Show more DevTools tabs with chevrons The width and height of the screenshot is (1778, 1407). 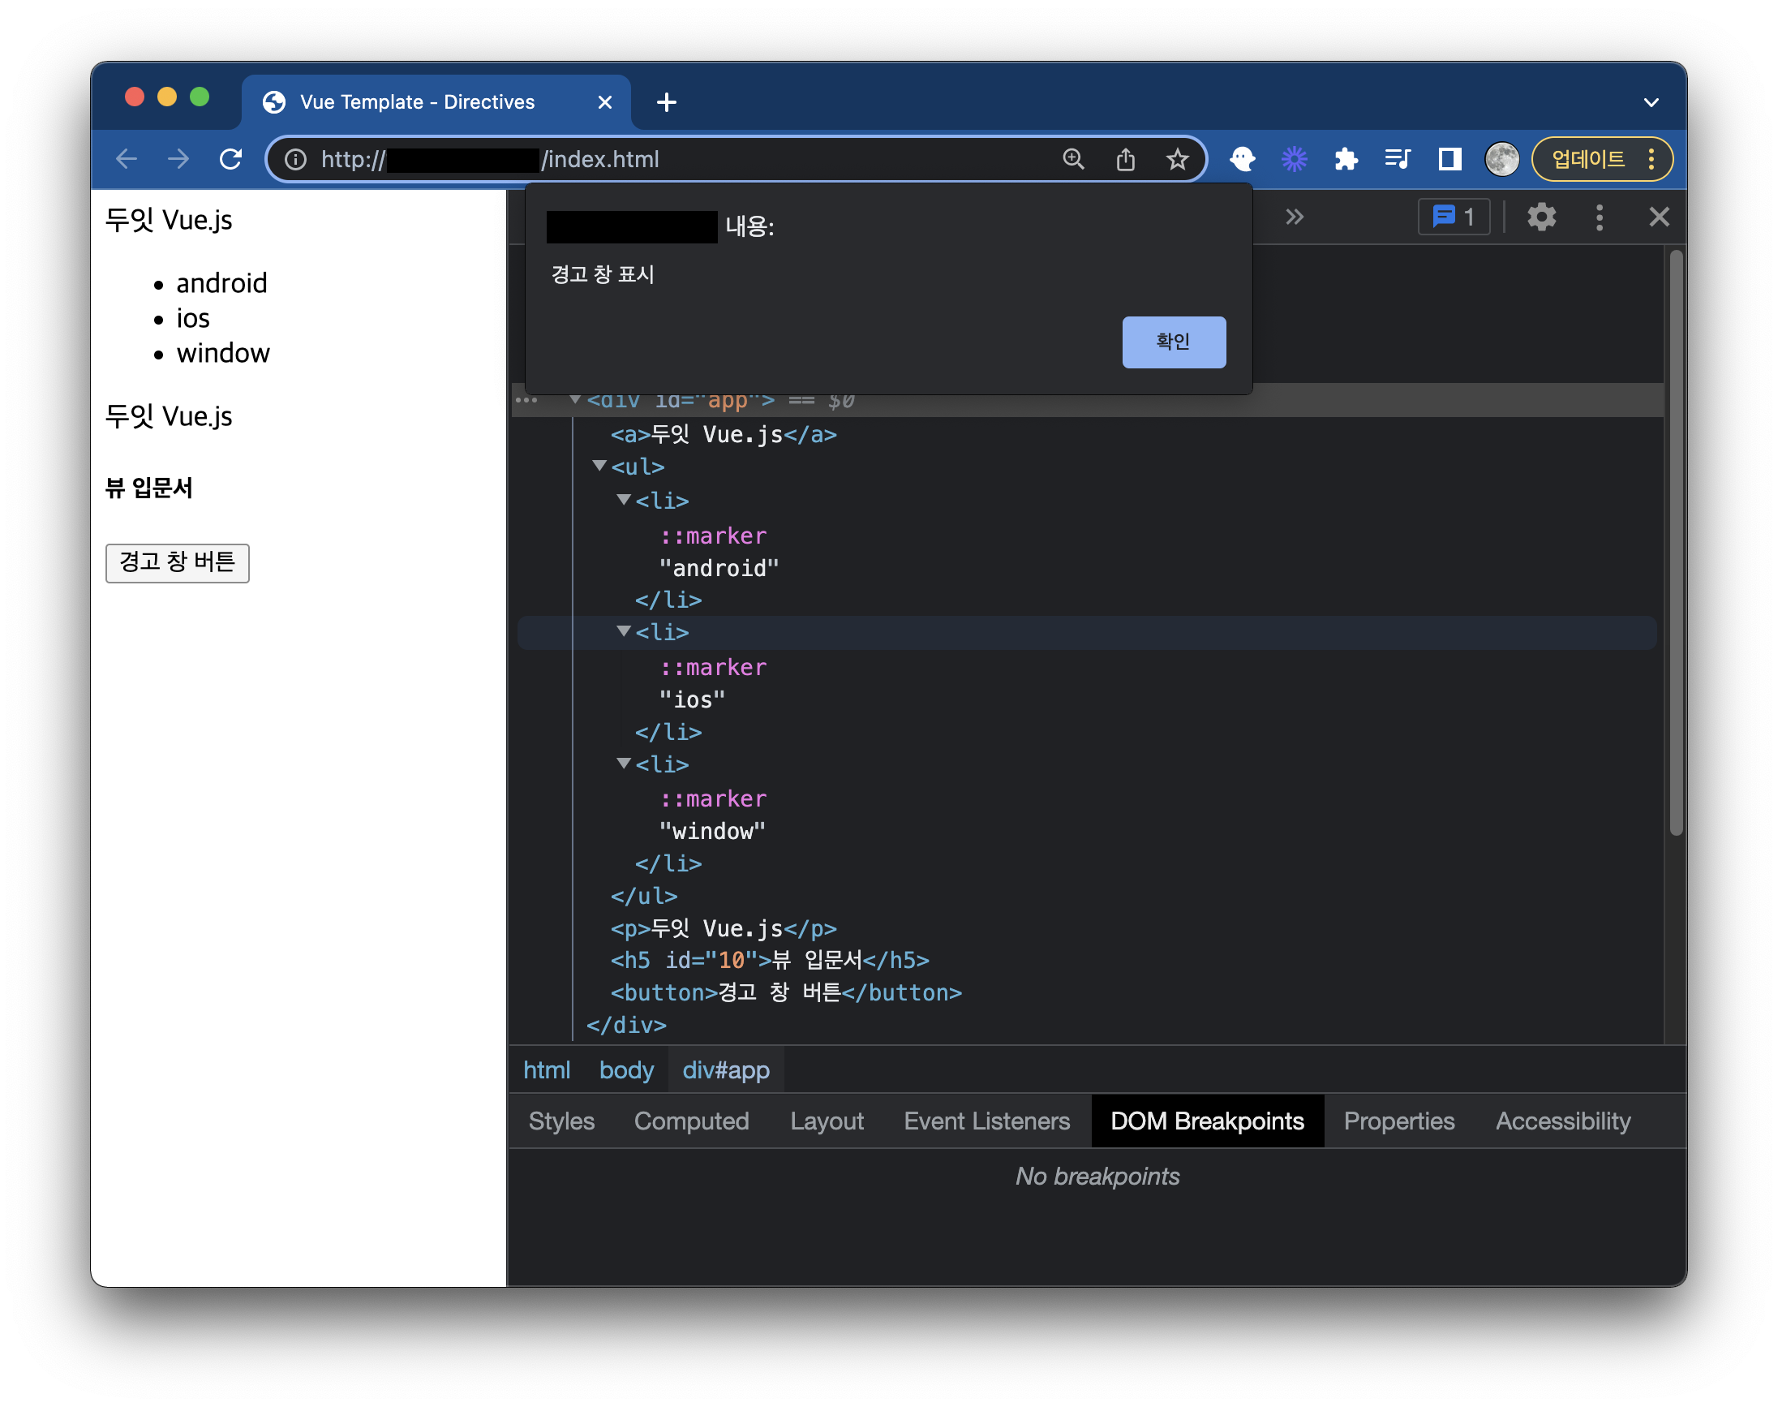coord(1294,217)
